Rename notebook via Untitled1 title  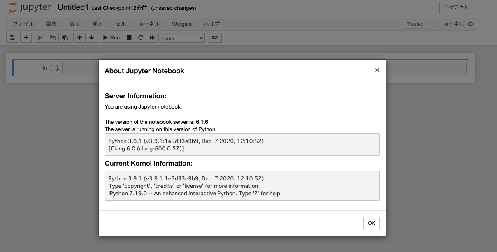73,7
